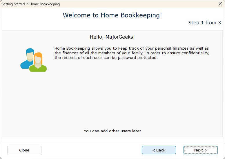The height and width of the screenshot is (159, 225).
Task: Click the 'Welcome to Home Bookkeeping!' heading
Action: (x=112, y=15)
